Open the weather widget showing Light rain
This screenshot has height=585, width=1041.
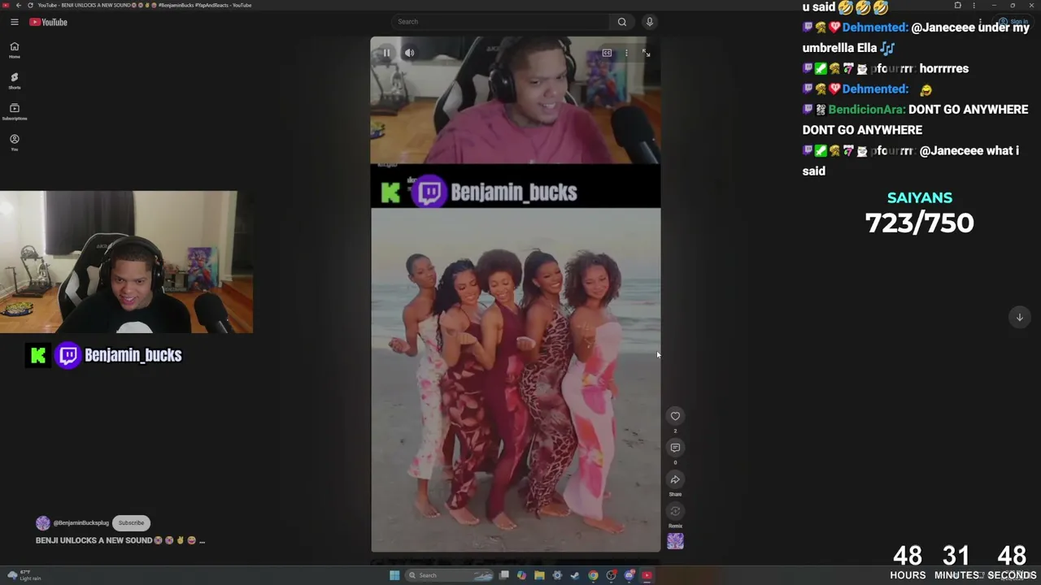(x=24, y=575)
